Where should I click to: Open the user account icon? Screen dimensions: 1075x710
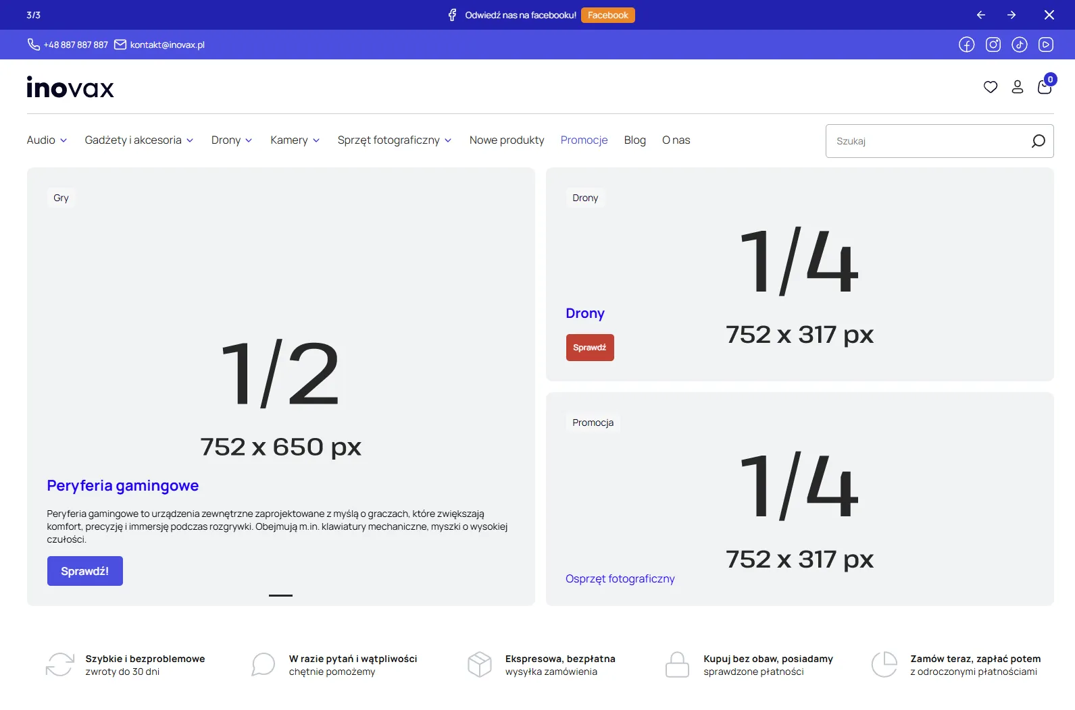pos(1017,87)
